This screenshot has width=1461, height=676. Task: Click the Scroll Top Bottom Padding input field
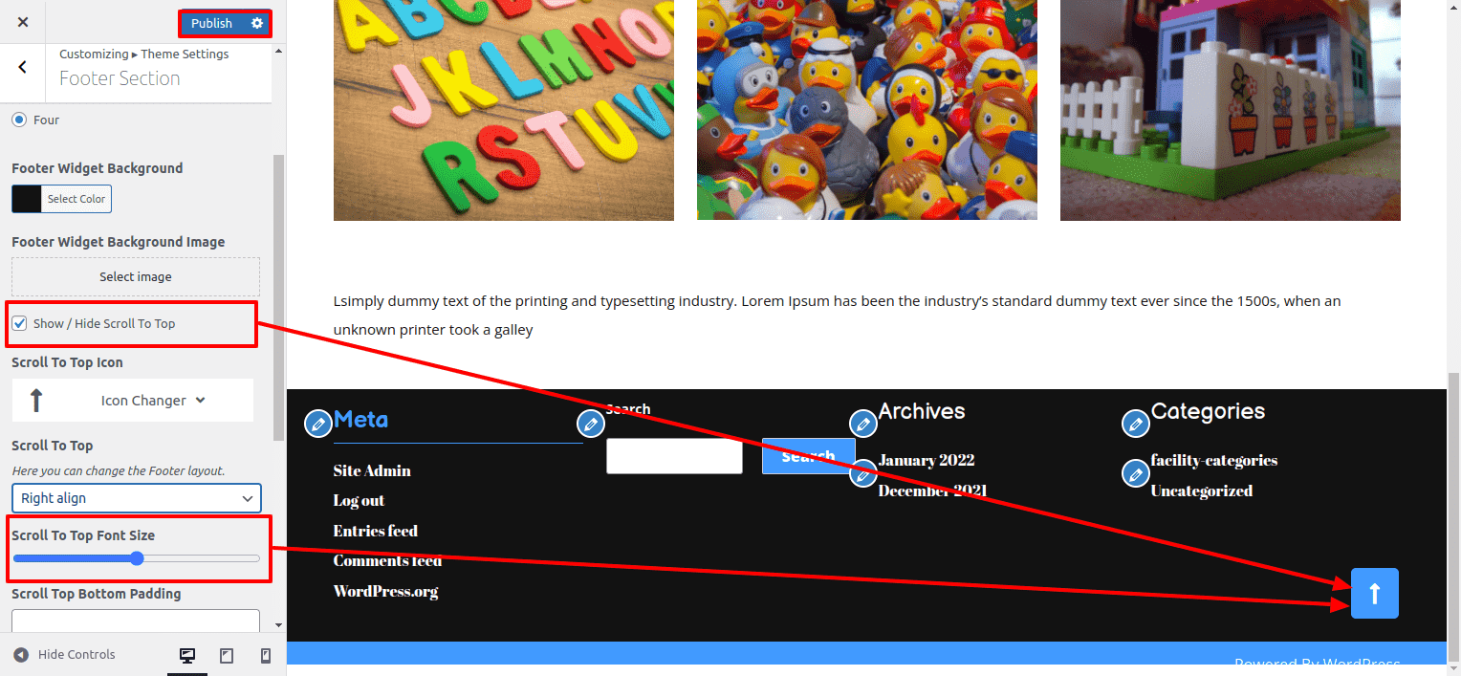134,621
